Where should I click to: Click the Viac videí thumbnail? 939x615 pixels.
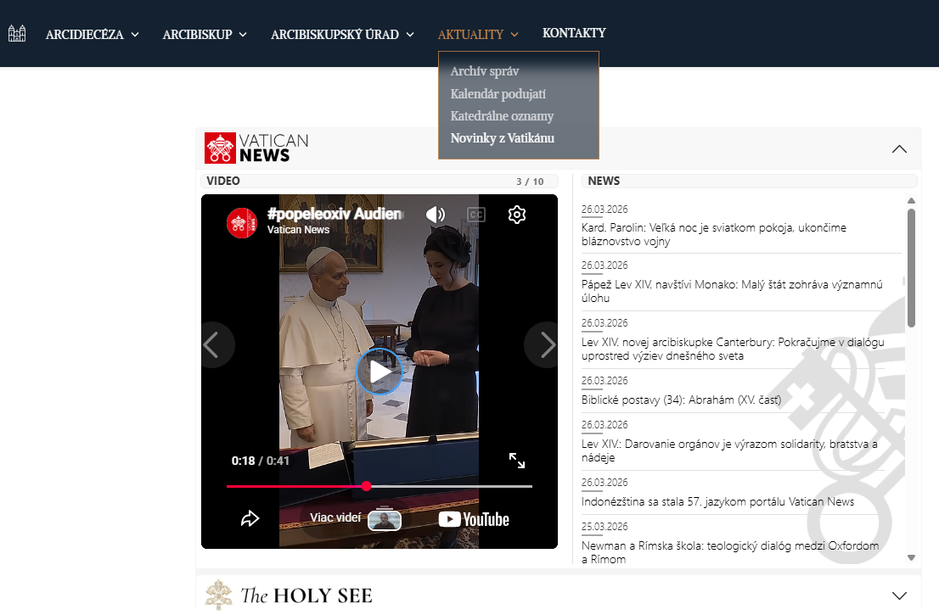(384, 519)
